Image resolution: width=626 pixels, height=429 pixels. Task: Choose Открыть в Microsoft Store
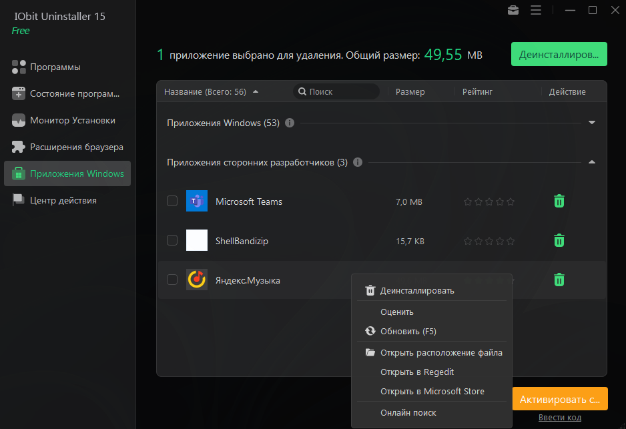432,392
